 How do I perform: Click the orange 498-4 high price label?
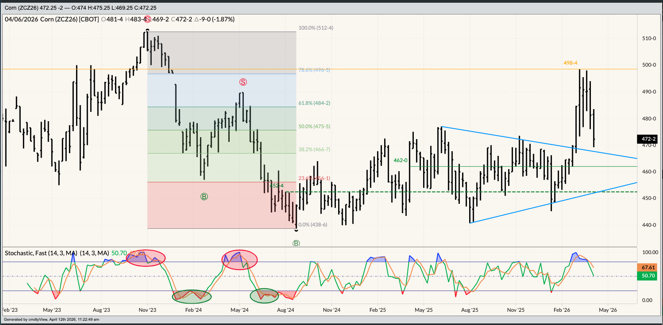[x=570, y=63]
